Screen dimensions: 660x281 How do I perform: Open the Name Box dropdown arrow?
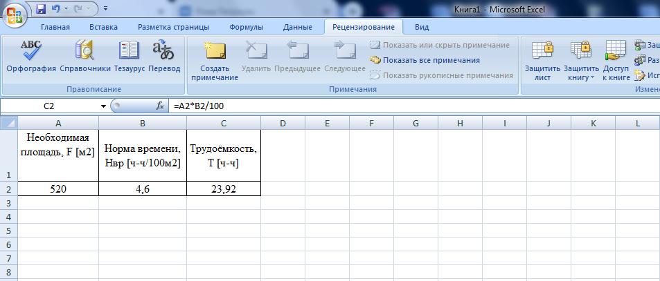pyautogui.click(x=103, y=106)
